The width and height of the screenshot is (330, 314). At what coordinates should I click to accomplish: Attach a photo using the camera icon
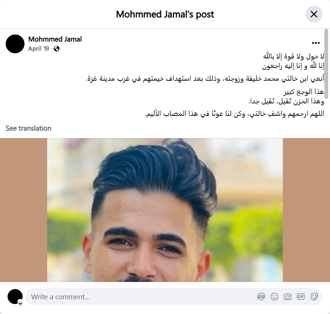point(287,297)
